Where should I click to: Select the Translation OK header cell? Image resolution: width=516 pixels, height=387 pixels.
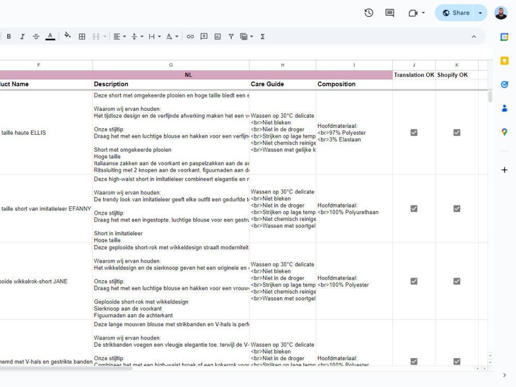[x=414, y=75]
